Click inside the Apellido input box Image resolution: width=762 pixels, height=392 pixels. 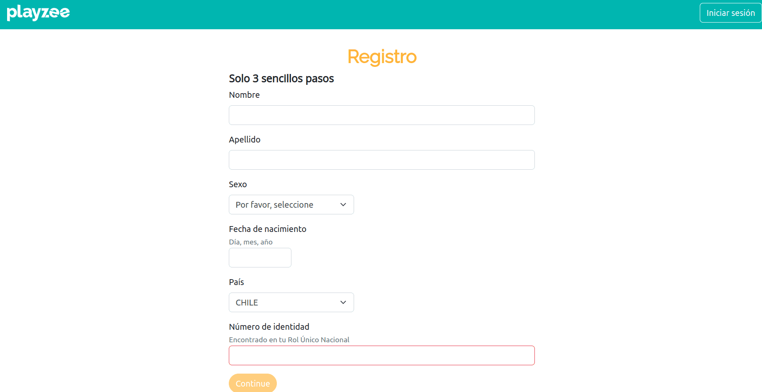point(381,160)
